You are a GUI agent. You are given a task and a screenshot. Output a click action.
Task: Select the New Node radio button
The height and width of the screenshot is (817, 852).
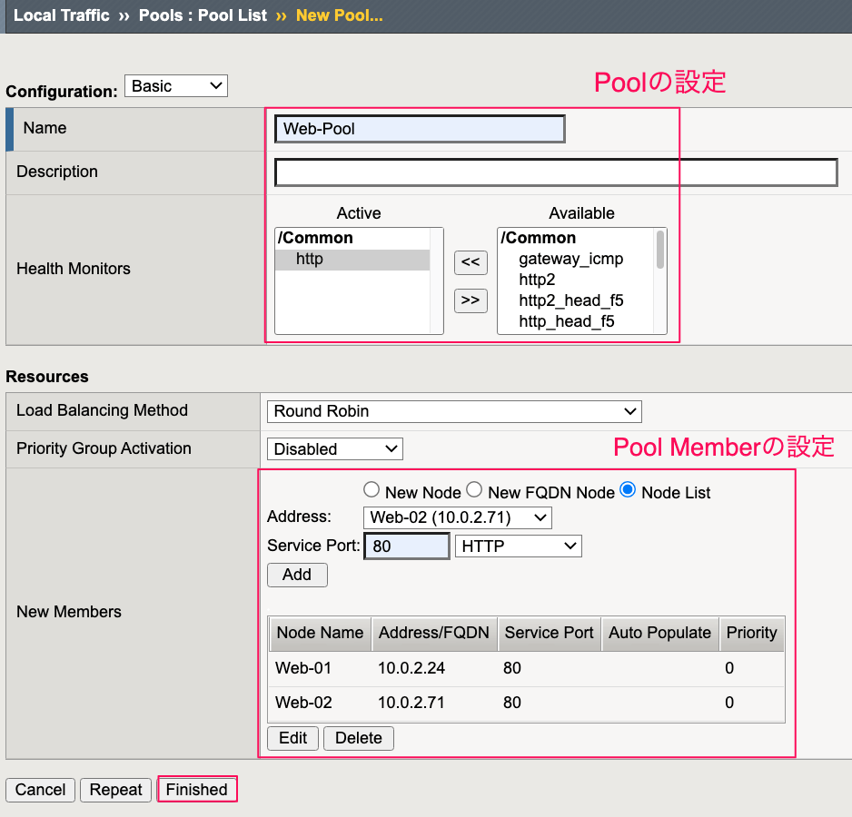372,489
